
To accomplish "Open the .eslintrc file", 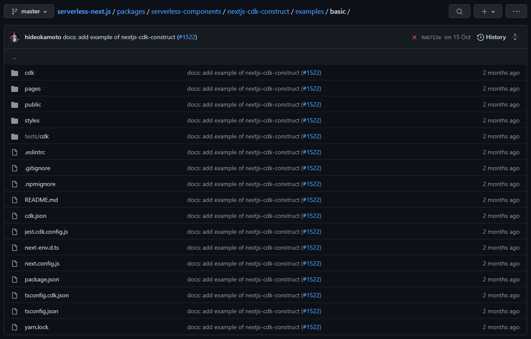I will pyautogui.click(x=35, y=152).
